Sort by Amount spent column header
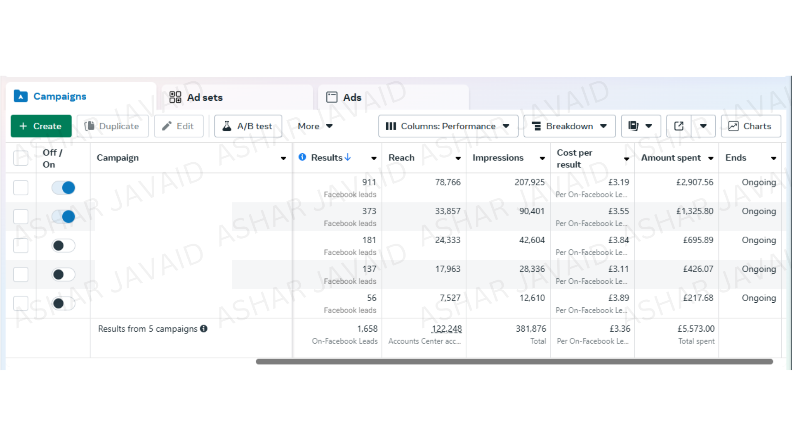The height and width of the screenshot is (446, 792). 671,158
